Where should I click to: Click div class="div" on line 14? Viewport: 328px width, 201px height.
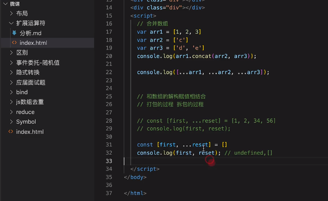click(x=168, y=7)
